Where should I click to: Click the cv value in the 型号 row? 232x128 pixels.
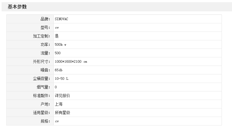pyautogui.click(x=57, y=27)
